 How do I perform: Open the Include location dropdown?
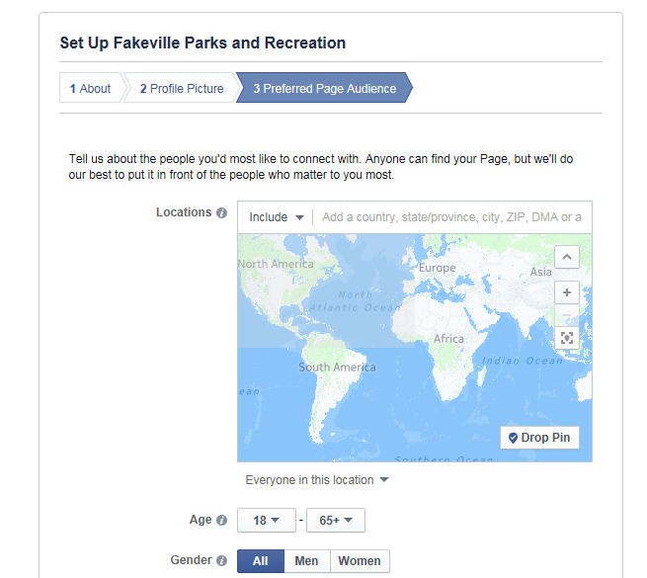pyautogui.click(x=276, y=217)
